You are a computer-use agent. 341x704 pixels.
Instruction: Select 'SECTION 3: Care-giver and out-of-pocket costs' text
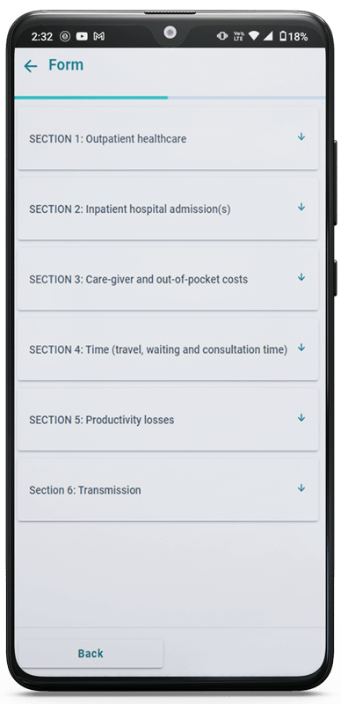[x=138, y=279]
